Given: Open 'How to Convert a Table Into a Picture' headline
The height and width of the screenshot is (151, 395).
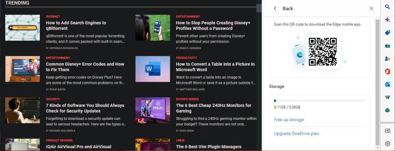Looking at the screenshot, I should (215, 67).
